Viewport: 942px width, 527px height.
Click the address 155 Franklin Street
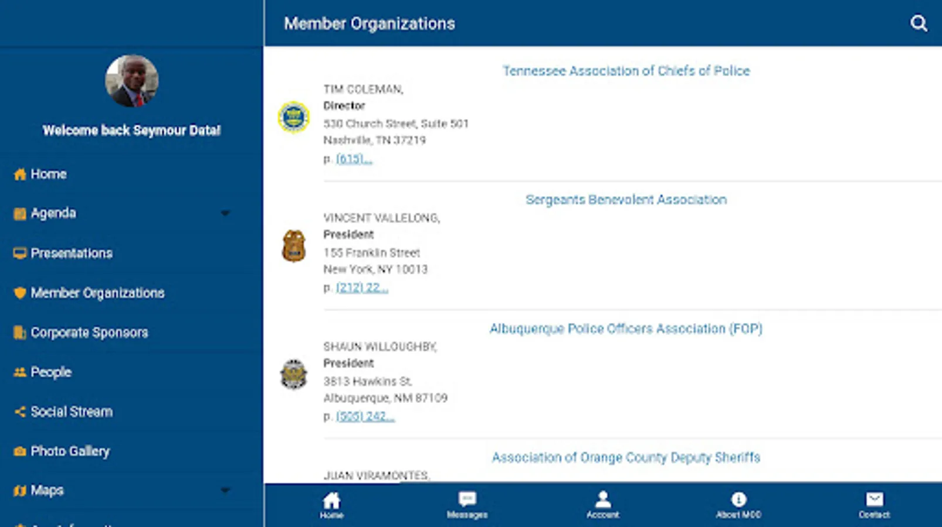click(372, 253)
